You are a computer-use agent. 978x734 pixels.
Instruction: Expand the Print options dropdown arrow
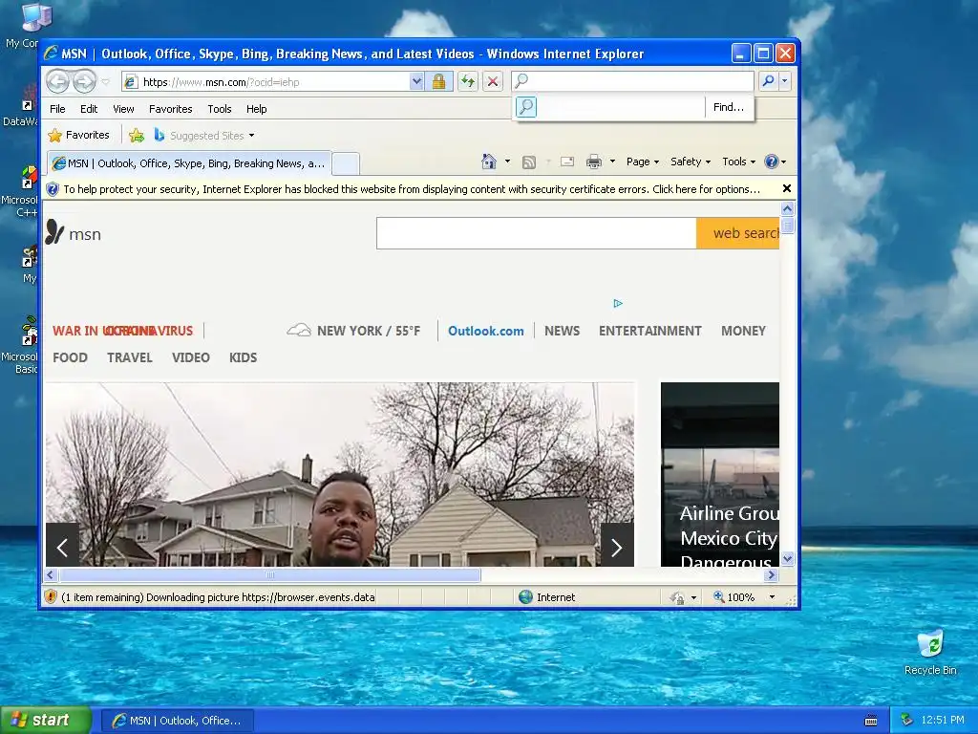tap(612, 162)
